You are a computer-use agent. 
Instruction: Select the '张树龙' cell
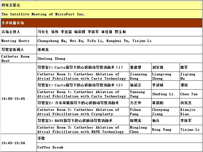pos(119,50)
